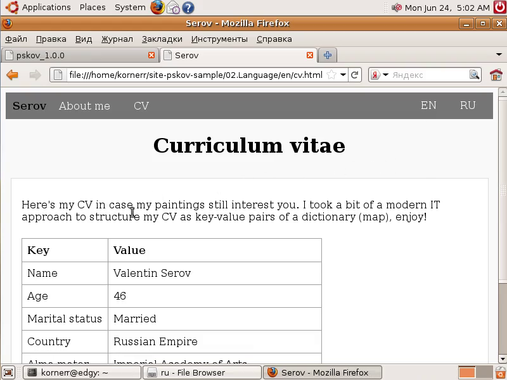Close the pskov_1.0.0 tab

[151, 55]
